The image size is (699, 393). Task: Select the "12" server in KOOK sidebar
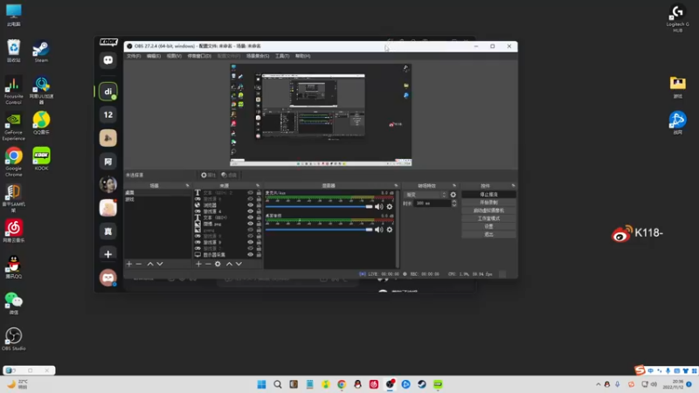pyautogui.click(x=107, y=114)
